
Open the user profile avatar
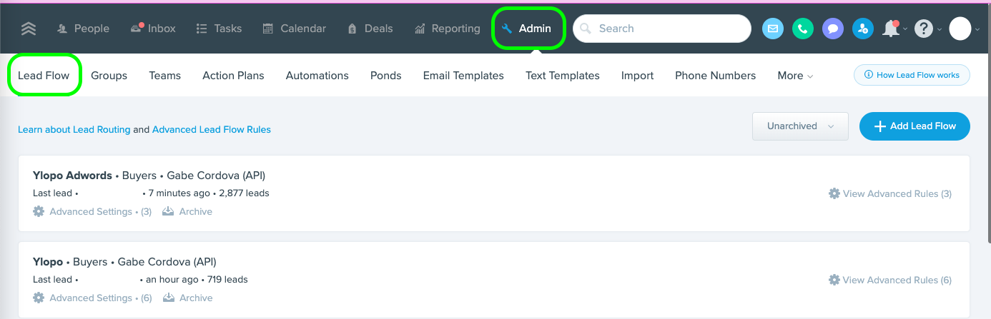[x=960, y=29]
